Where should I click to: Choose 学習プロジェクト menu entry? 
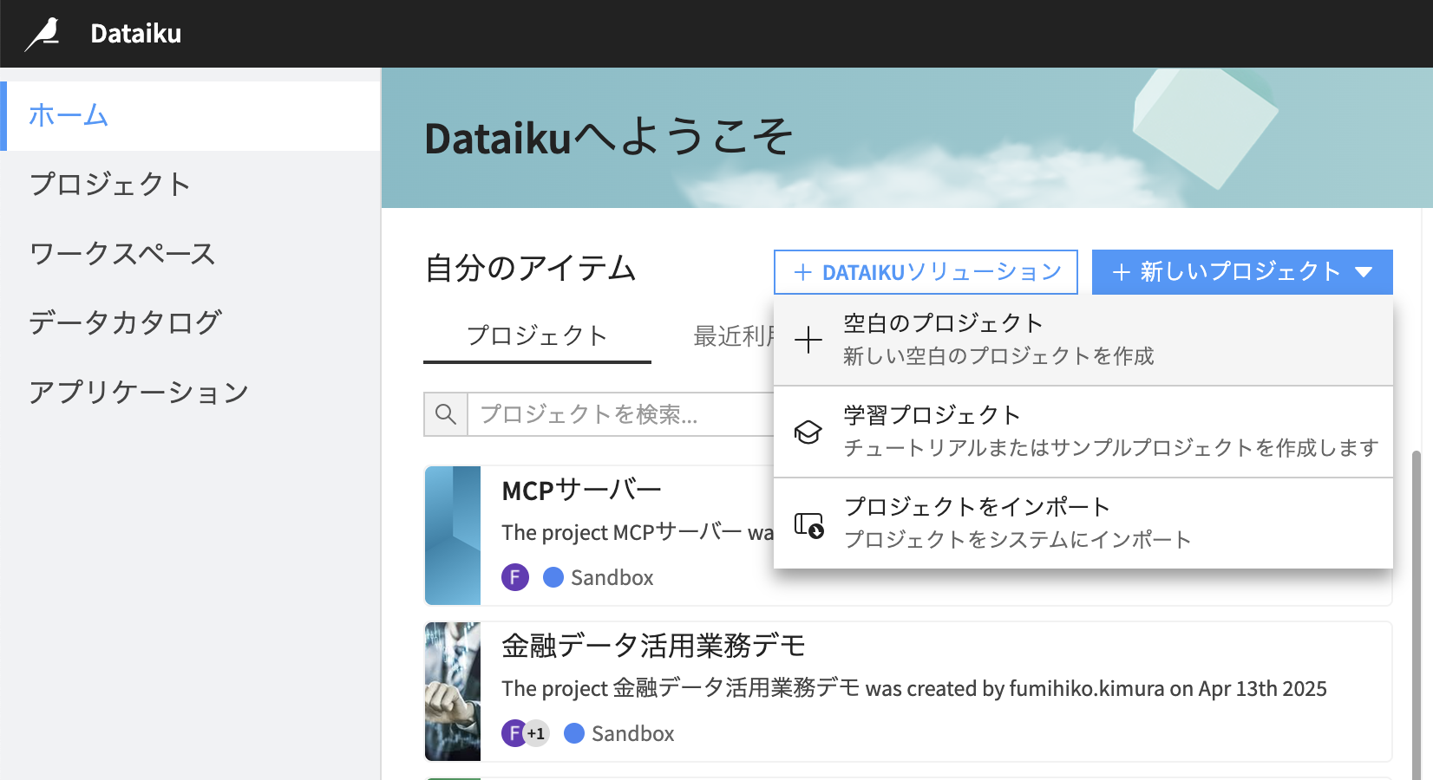[1083, 432]
